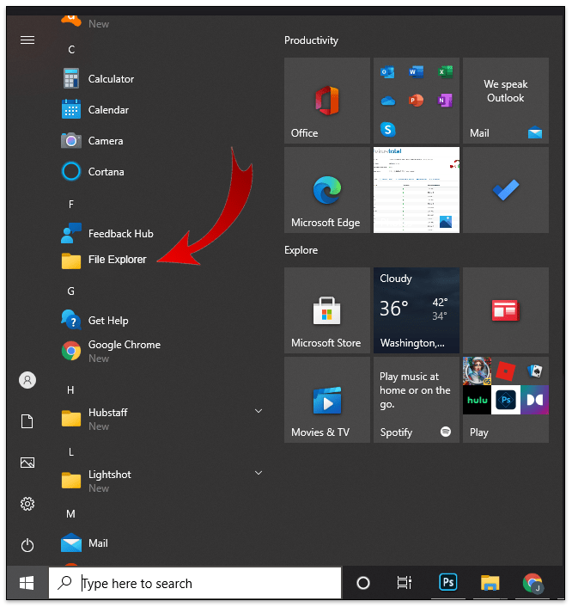Viewport: 572px width, 607px height.
Task: Open Cortana circle on taskbar
Action: click(363, 583)
